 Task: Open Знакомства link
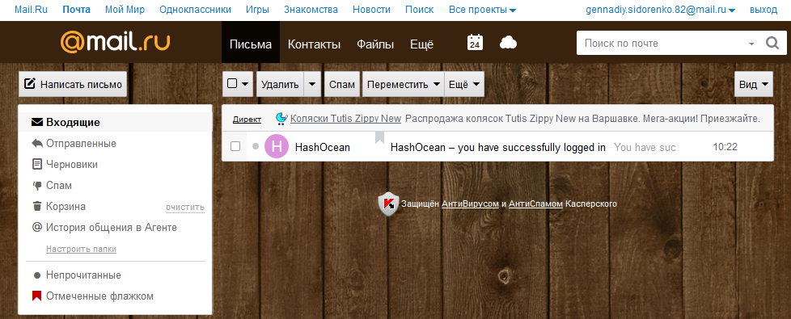(311, 10)
